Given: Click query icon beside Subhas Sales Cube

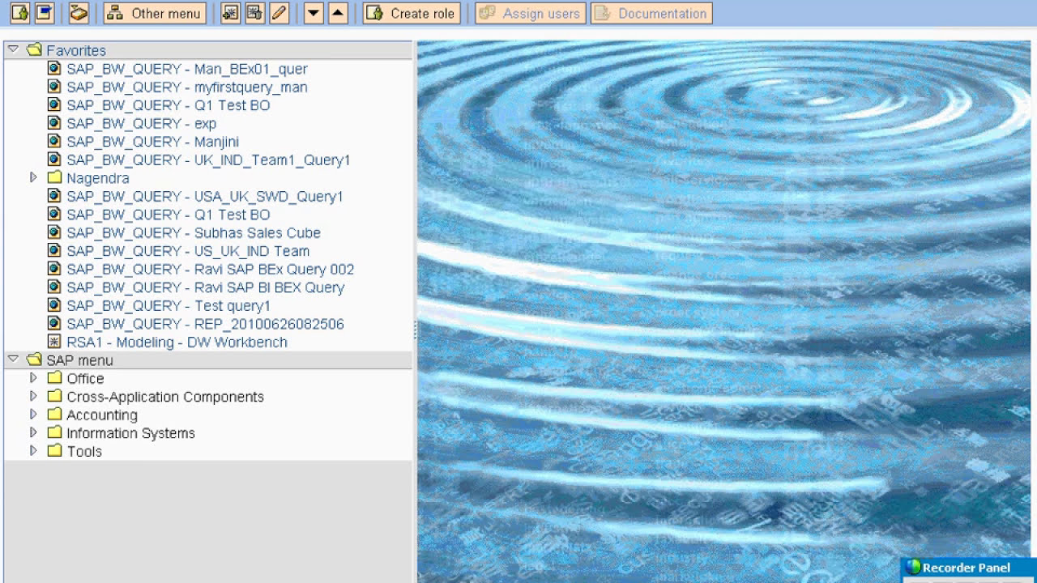Looking at the screenshot, I should pos(54,232).
